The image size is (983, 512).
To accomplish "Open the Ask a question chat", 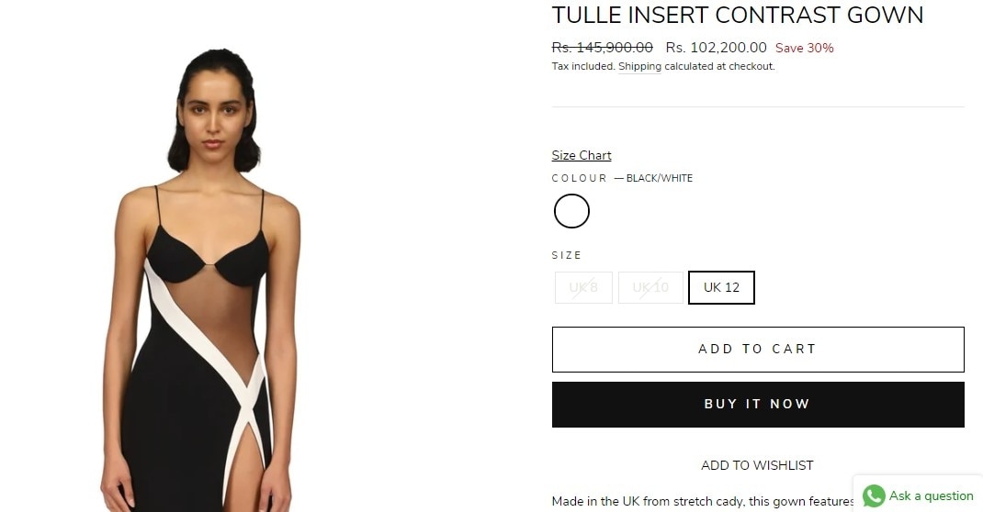I will [x=919, y=495].
